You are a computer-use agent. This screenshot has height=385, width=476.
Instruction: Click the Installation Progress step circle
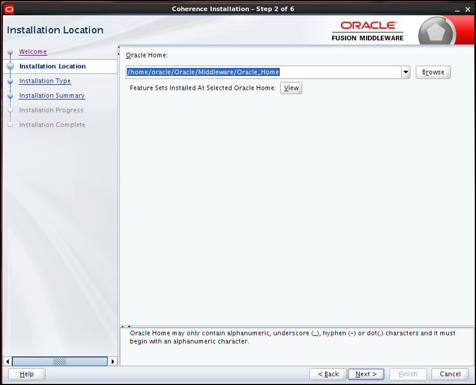tap(10, 110)
